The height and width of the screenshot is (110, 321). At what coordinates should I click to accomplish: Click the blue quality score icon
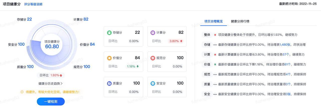(x=109, y=83)
